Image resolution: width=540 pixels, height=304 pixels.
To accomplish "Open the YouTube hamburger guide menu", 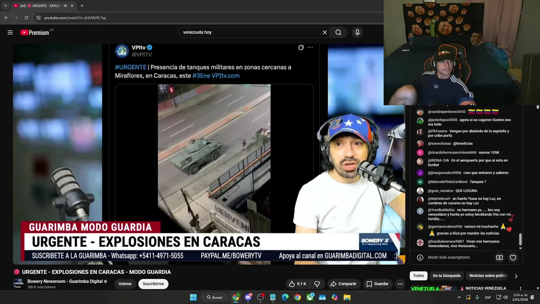I will pos(10,33).
